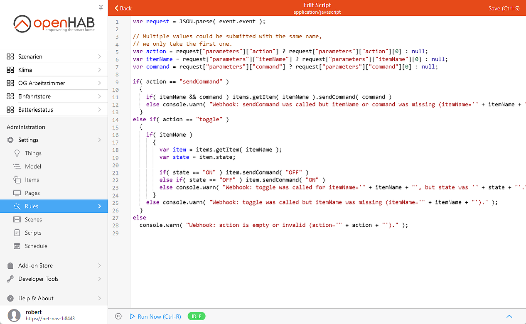Screen dimensions: 526x324
Task: Open the OG Arbeitszimmer page
Action: [54, 83]
